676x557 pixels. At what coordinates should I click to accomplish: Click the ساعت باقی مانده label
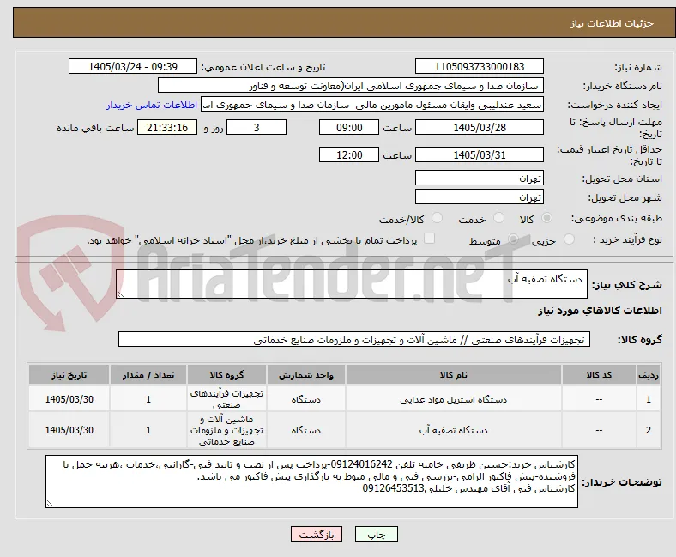[95, 128]
